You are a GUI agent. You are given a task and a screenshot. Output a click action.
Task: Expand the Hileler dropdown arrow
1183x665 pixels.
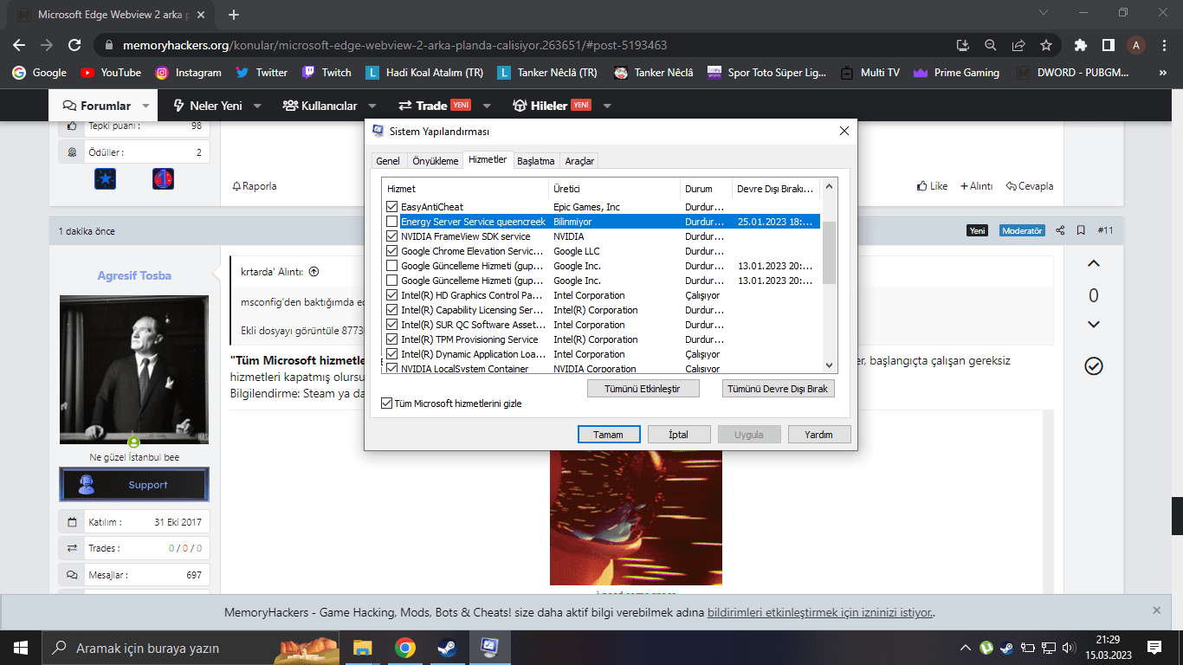[607, 106]
